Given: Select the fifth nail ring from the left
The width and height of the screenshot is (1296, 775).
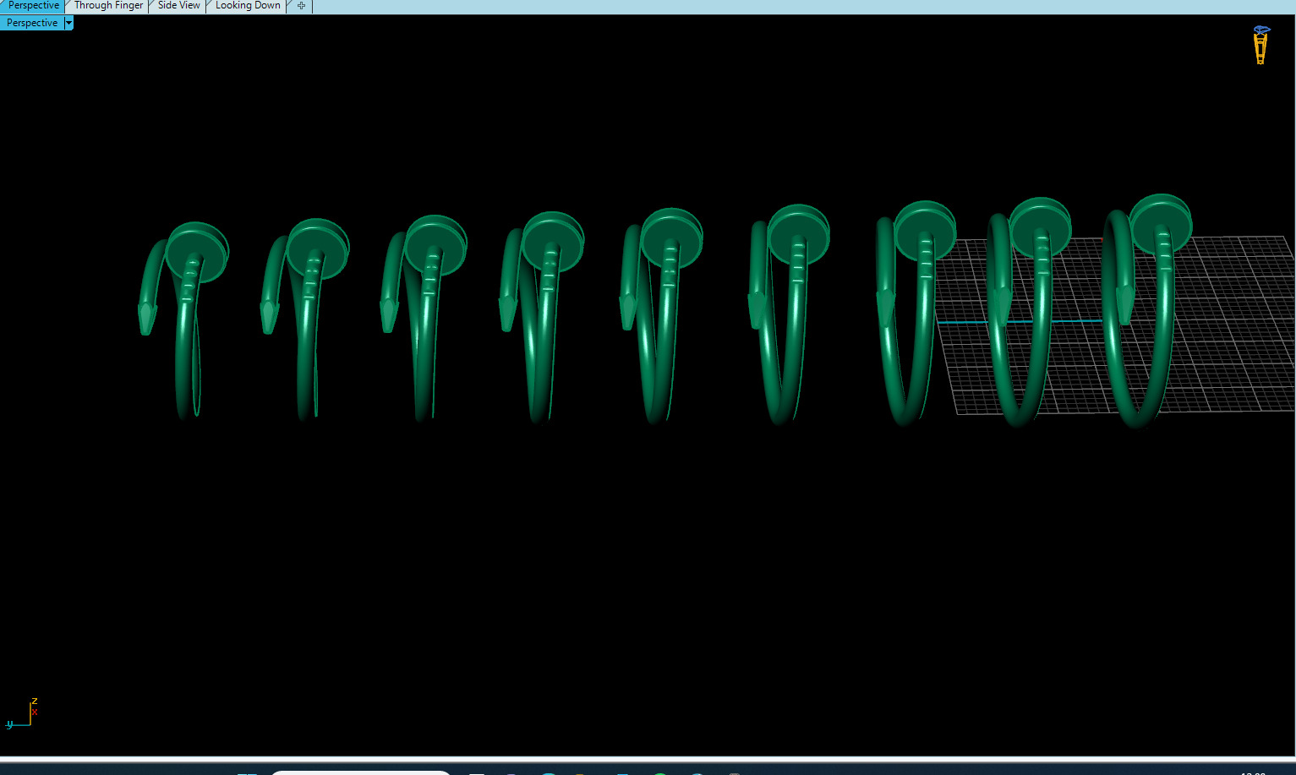Looking at the screenshot, I should [660, 315].
